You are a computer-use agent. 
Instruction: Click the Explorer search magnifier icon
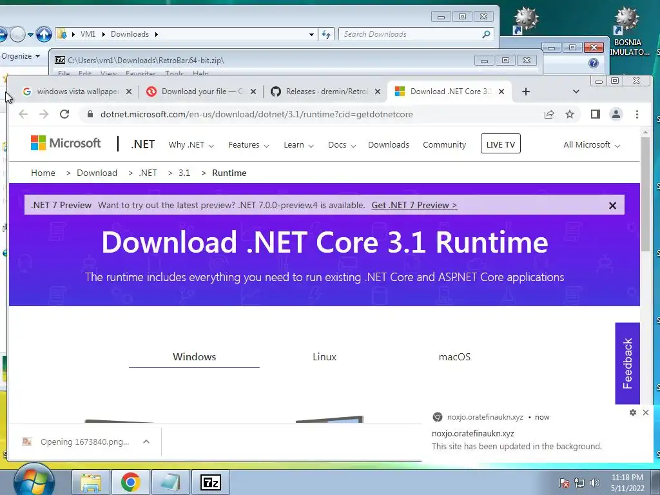[x=486, y=34]
